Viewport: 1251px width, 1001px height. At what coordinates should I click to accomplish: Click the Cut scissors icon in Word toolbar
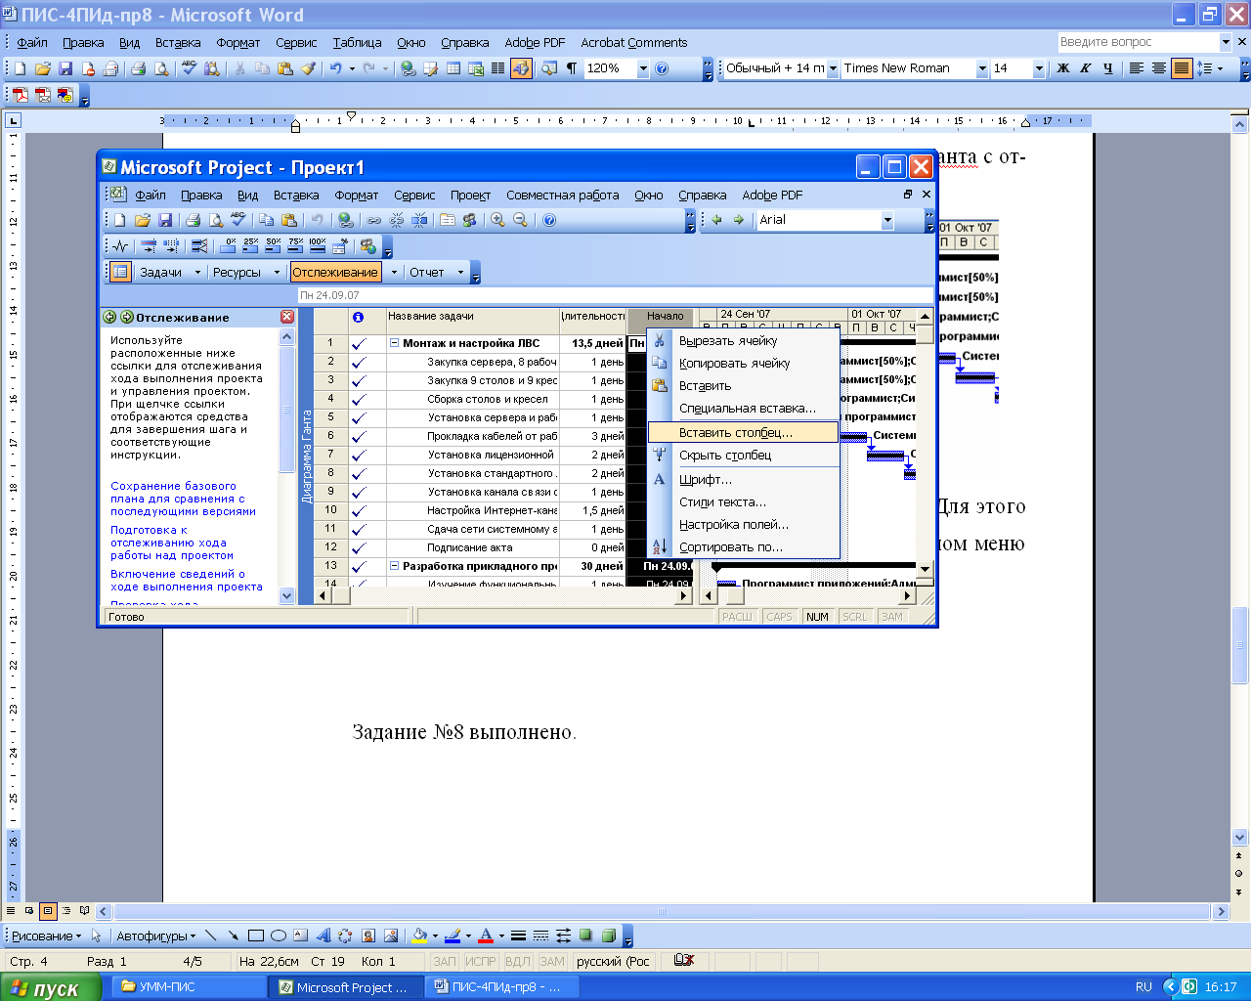coord(239,68)
